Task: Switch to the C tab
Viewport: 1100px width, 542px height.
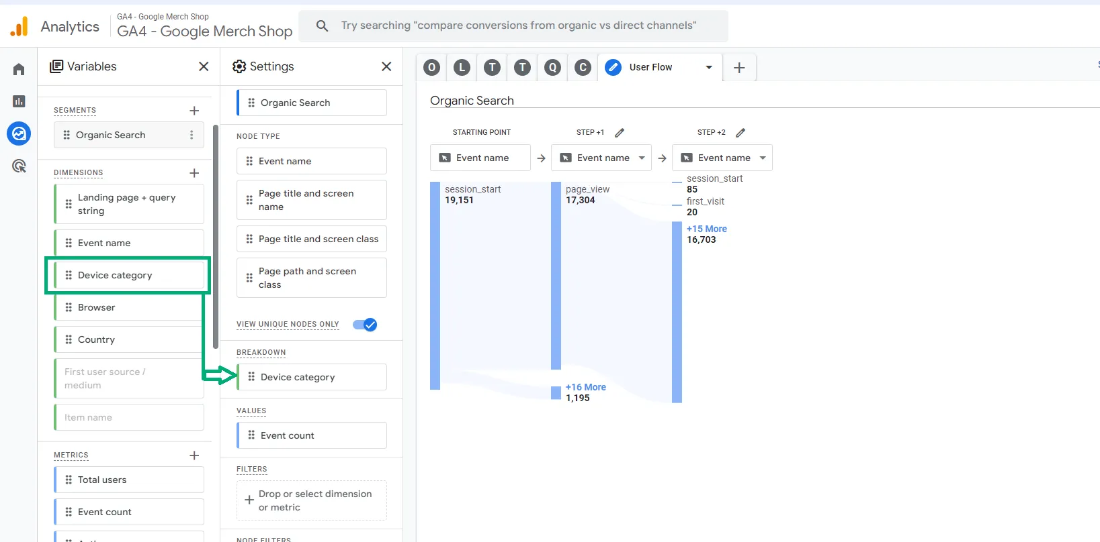Action: 583,67
